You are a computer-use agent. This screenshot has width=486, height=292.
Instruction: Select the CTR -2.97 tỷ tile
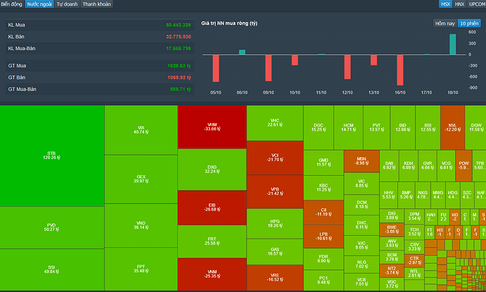pos(414,260)
